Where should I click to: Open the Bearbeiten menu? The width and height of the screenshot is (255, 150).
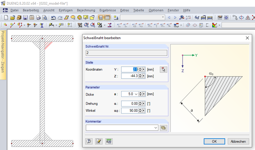point(31,10)
